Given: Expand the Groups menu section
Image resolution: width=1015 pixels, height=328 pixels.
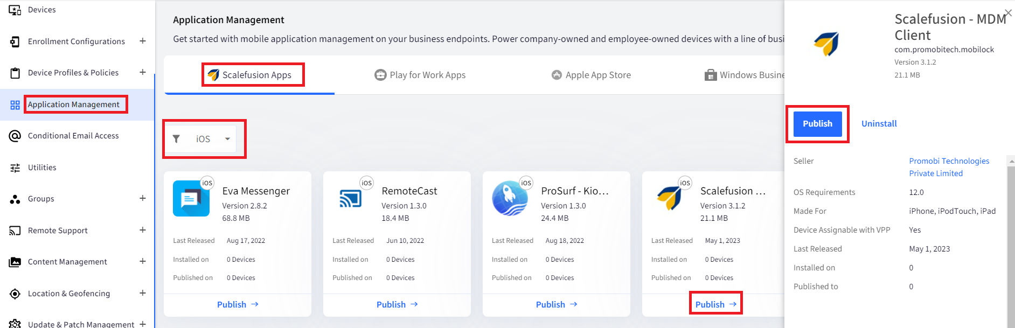Looking at the screenshot, I should (x=143, y=198).
